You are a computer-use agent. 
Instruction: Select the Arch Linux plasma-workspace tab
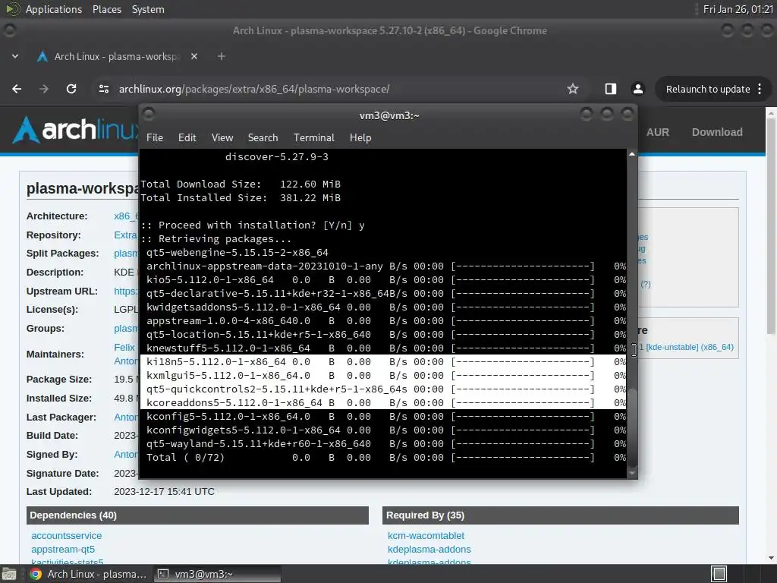point(116,56)
